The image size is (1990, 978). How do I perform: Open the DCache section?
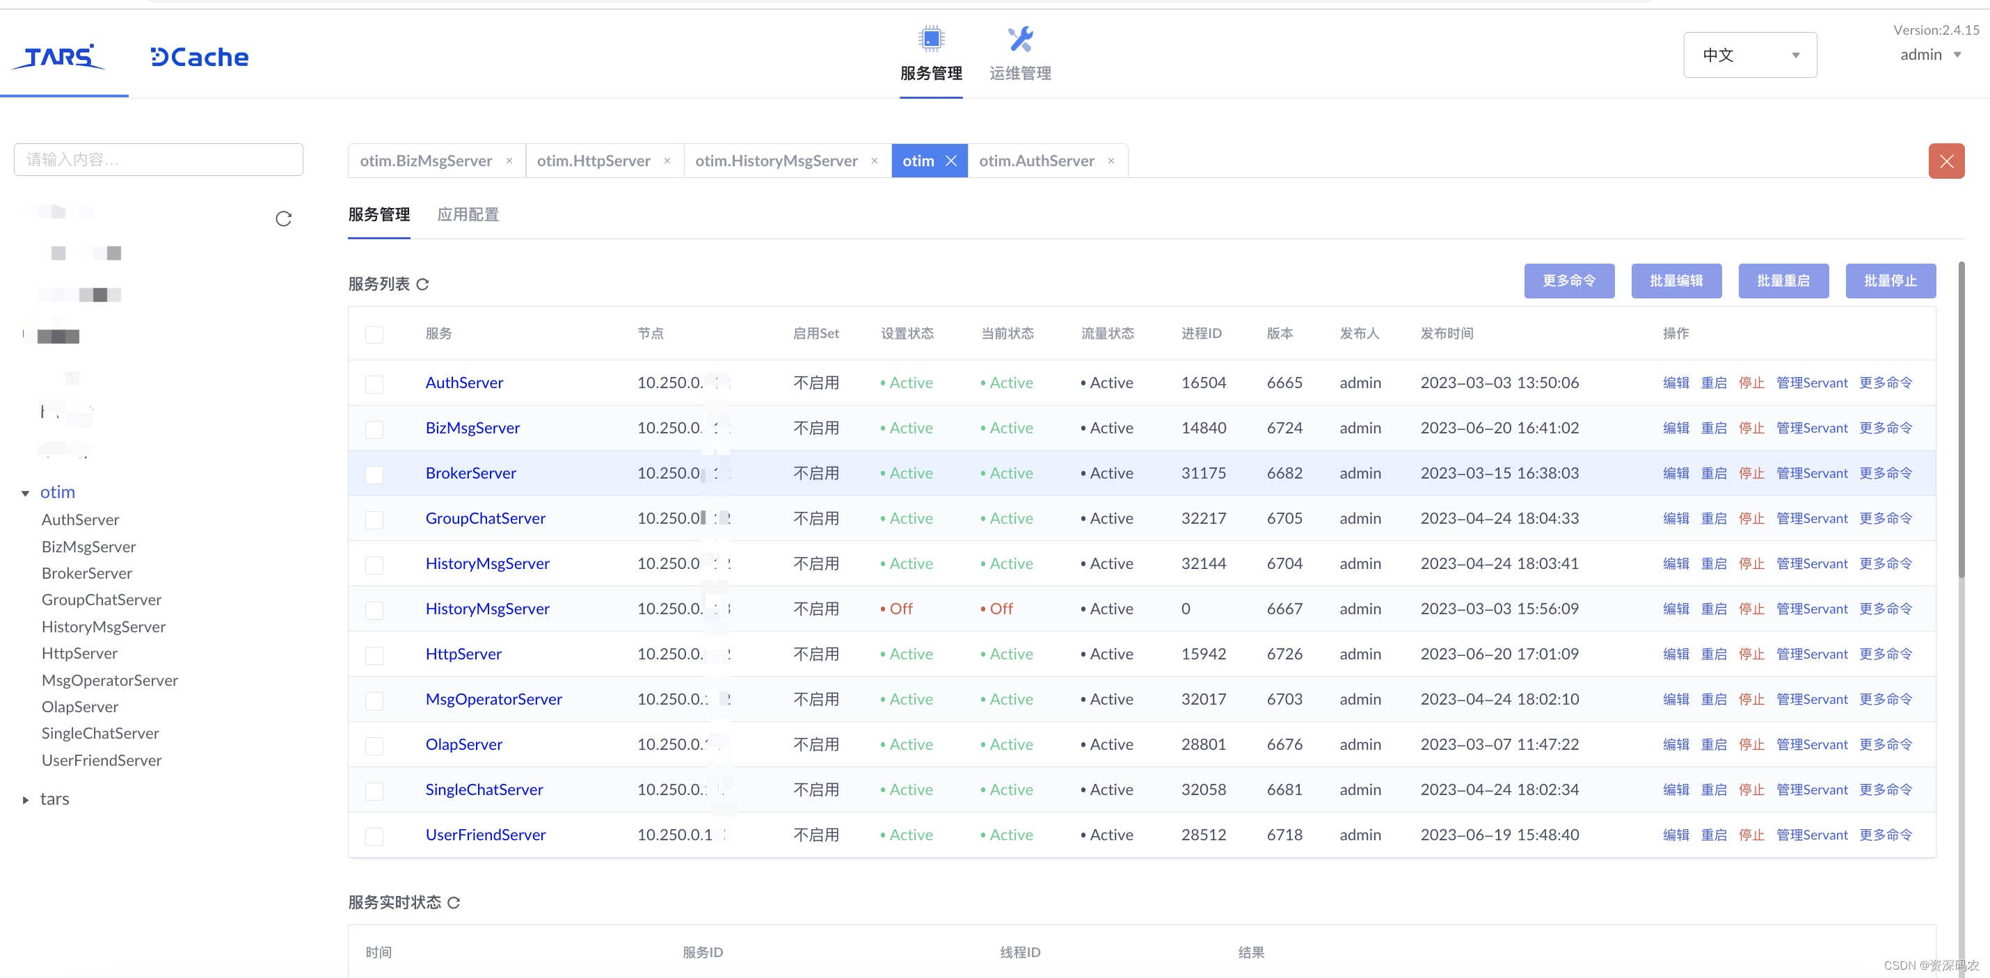coord(199,56)
